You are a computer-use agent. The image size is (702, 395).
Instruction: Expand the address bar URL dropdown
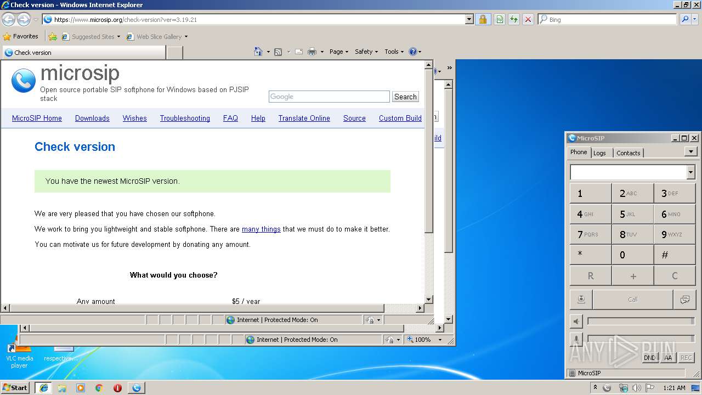[x=469, y=19]
